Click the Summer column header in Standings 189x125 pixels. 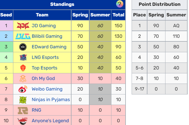(100, 15)
